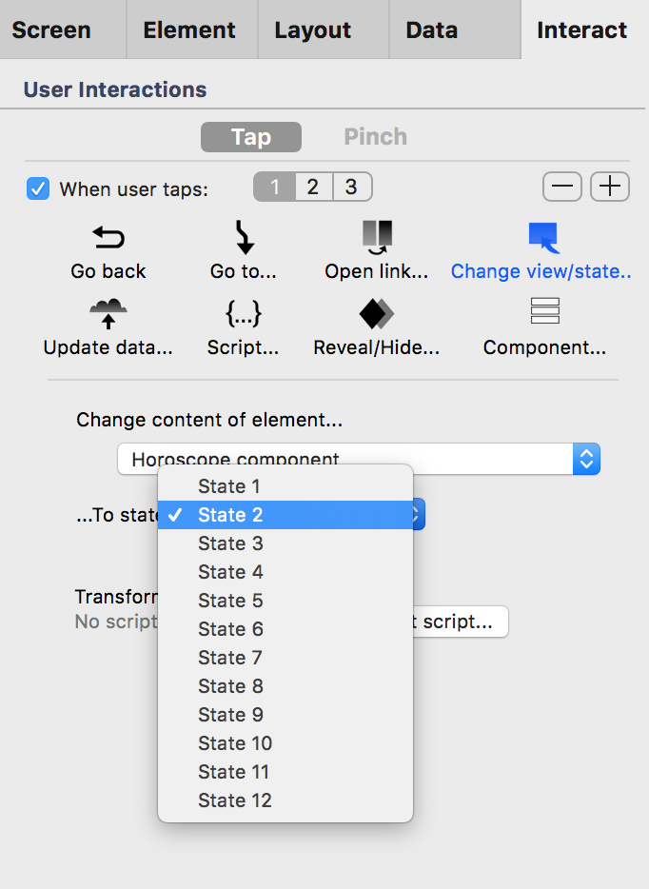The image size is (649, 889).
Task: Select the Pinch interaction mode
Action: [x=375, y=137]
